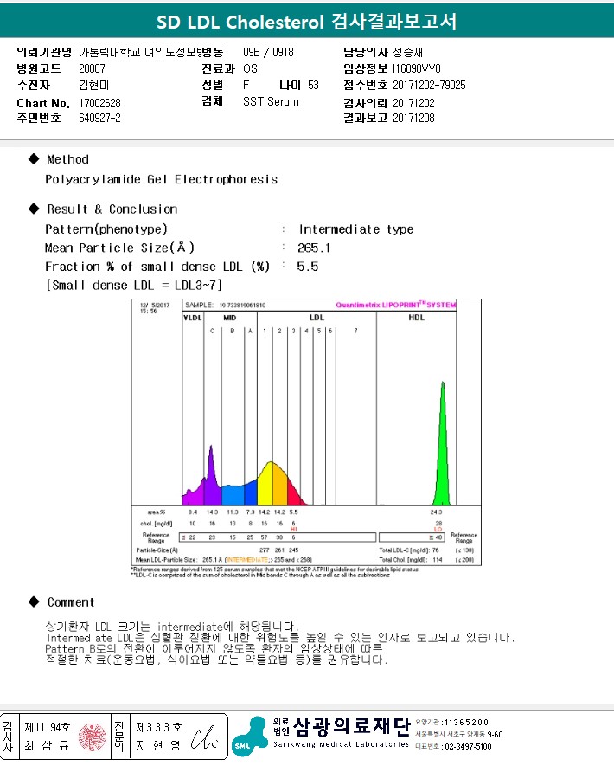Click the 'Comment' section heading
This screenshot has height=766, width=614.
coord(71,602)
